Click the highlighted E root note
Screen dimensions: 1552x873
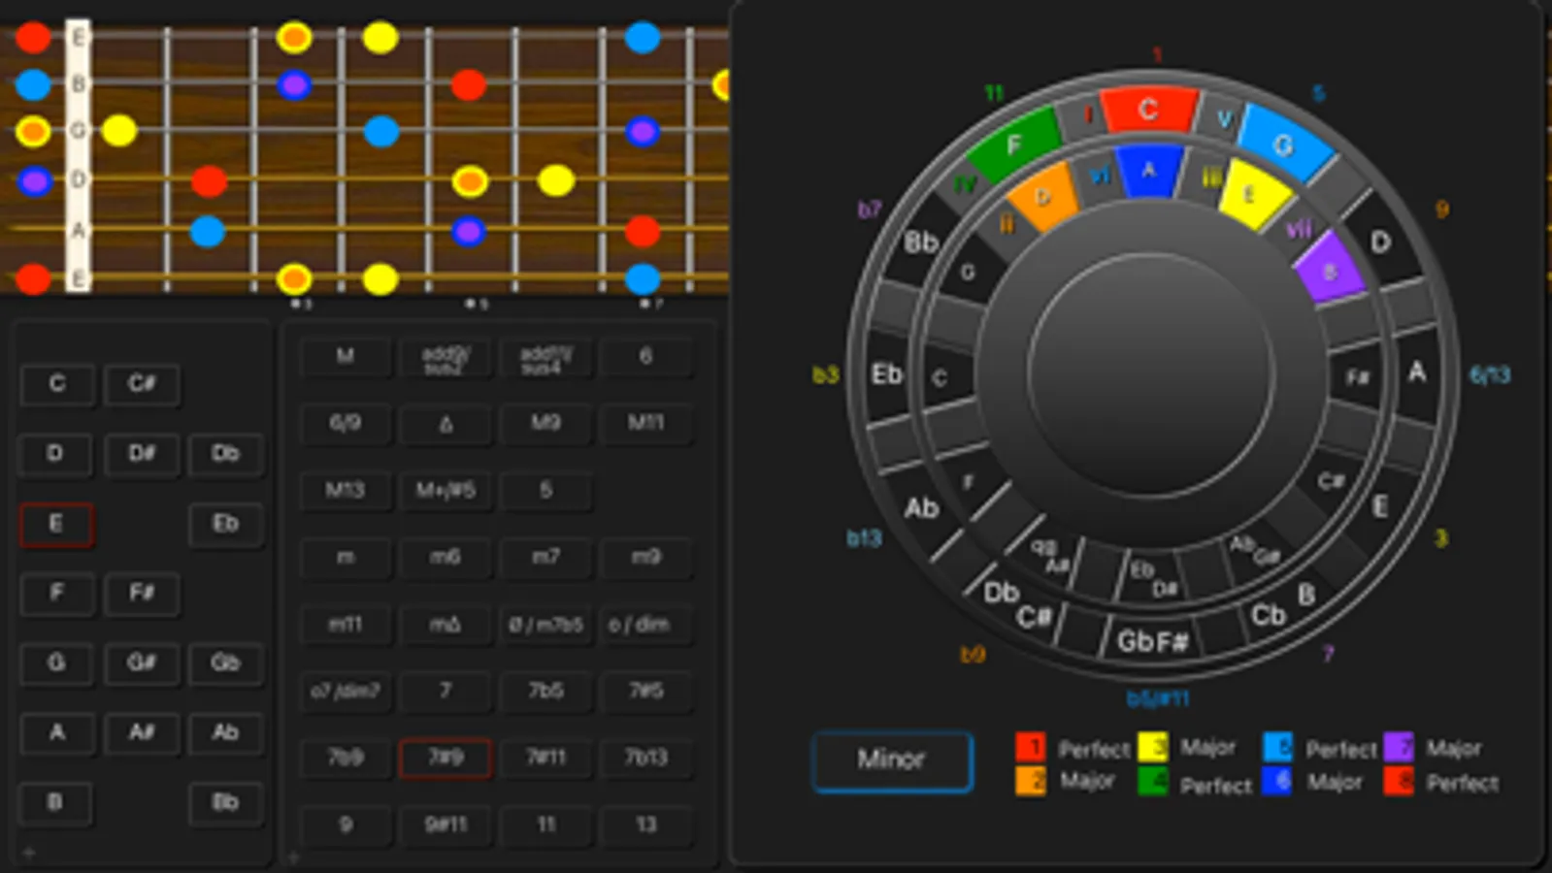(56, 525)
